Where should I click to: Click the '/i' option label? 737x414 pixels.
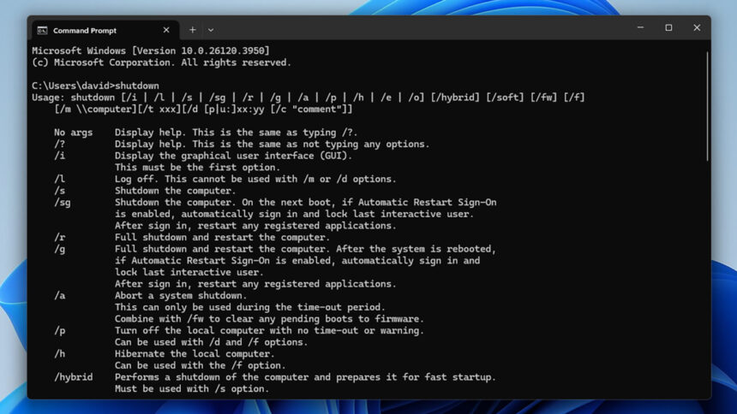[60, 156]
